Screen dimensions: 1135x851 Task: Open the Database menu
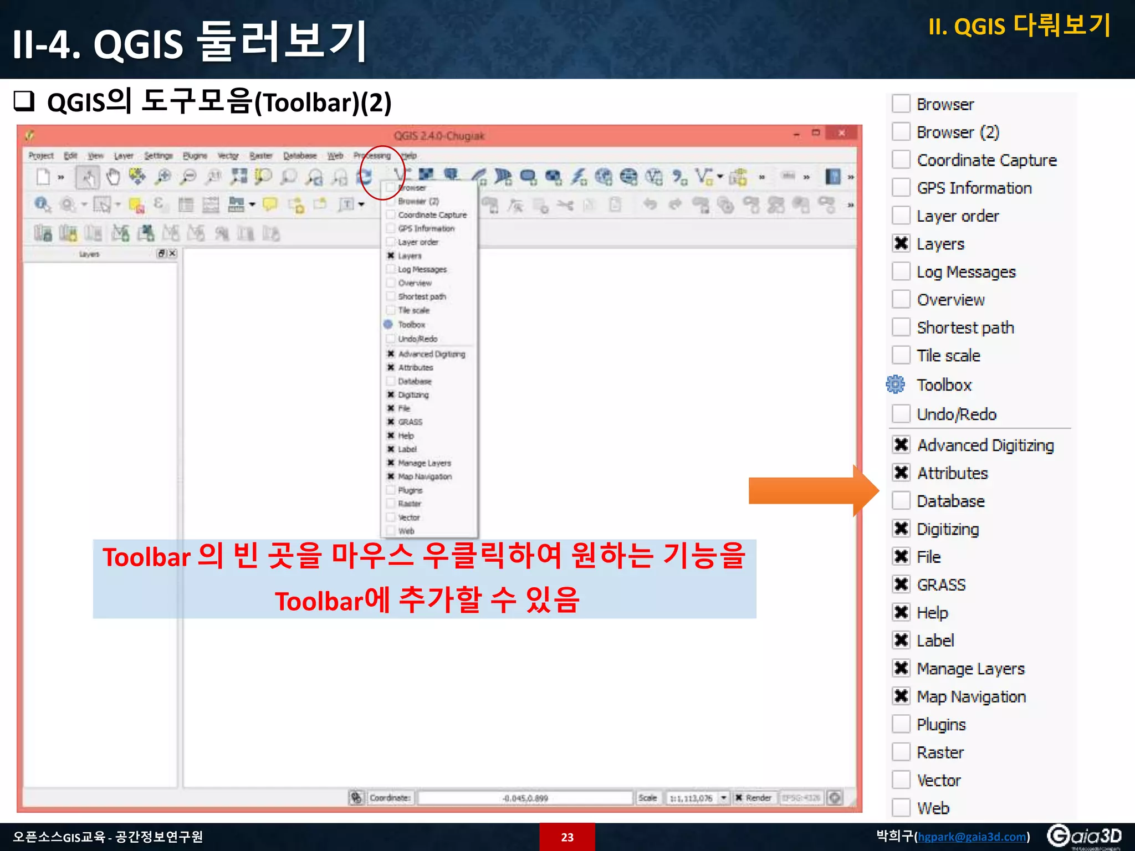tap(300, 156)
